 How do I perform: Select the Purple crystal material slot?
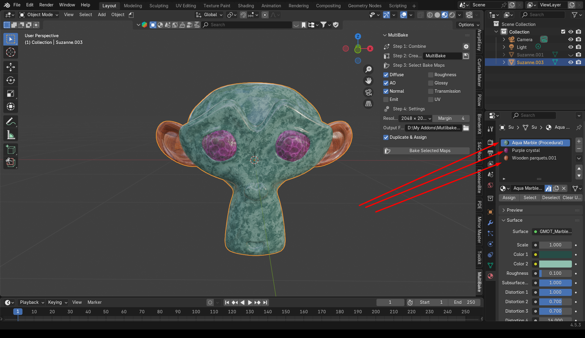click(x=525, y=150)
